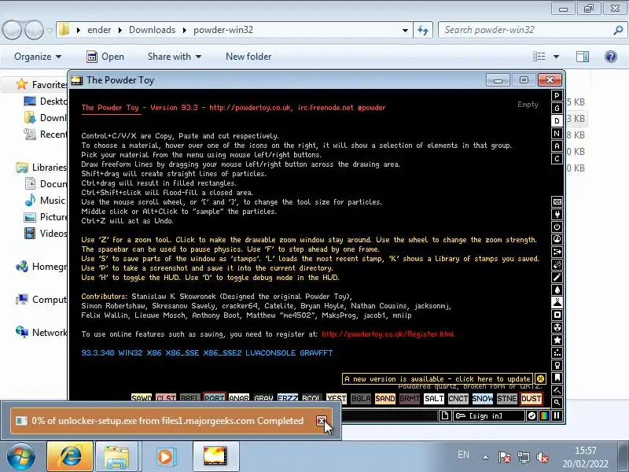
Task: Focus the Search powder-win32 field
Action: 532,30
